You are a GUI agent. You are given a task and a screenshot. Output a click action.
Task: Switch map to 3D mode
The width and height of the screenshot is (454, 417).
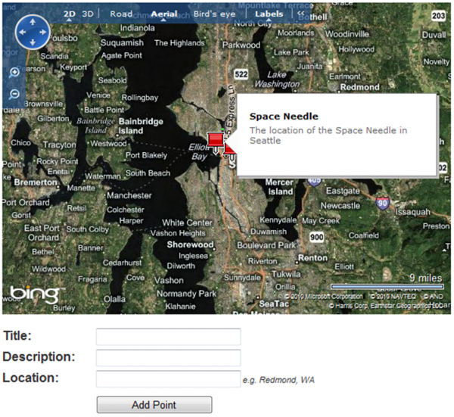[x=88, y=14]
